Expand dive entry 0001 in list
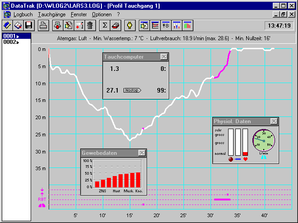Image resolution: width=298 pixels, height=223 pixels. tap(11, 36)
